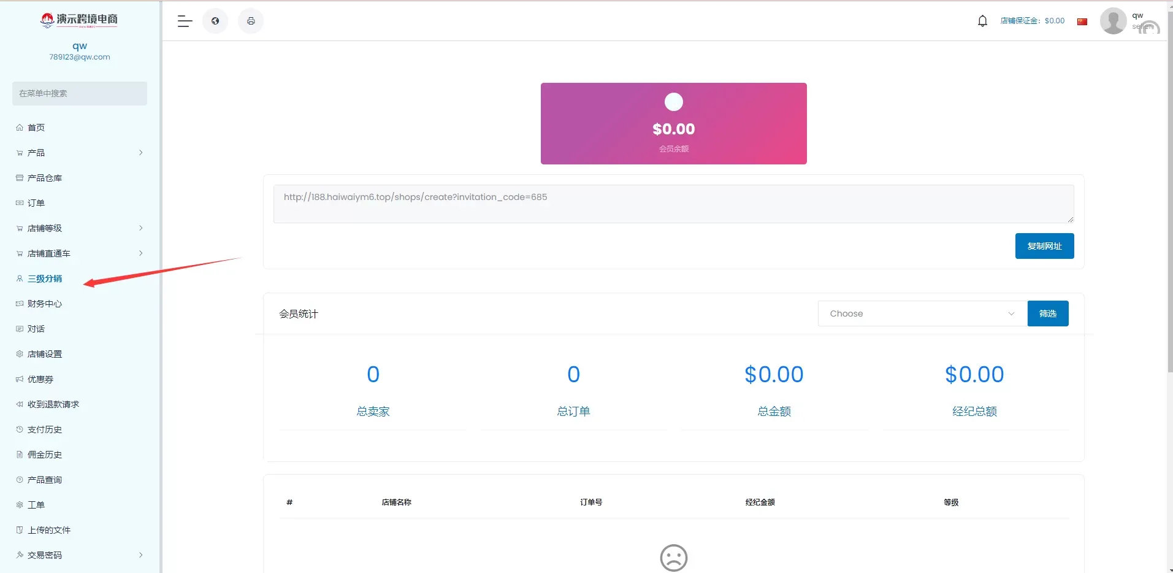Go to 财务中心 in sidebar
1173x573 pixels.
coord(45,304)
